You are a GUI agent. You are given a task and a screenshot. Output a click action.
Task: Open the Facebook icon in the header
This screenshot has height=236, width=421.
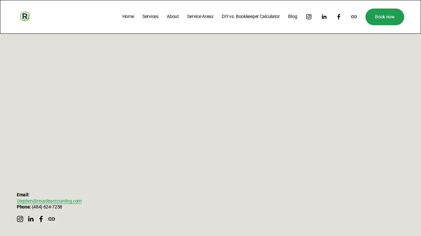click(x=339, y=17)
